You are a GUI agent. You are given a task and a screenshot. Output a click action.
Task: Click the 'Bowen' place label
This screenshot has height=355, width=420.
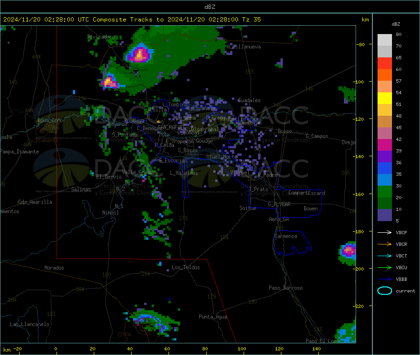(x=310, y=209)
